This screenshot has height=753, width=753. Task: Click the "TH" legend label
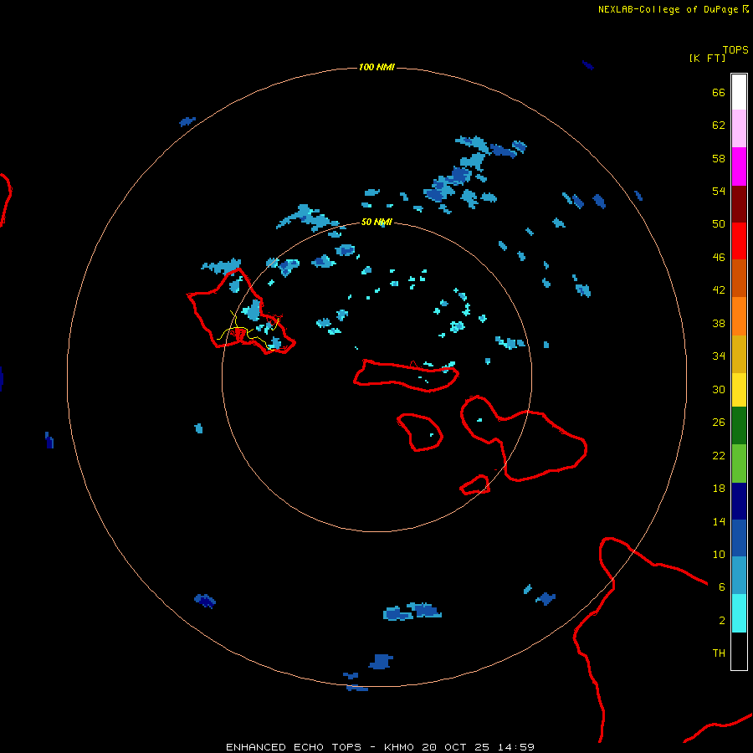pyautogui.click(x=719, y=653)
